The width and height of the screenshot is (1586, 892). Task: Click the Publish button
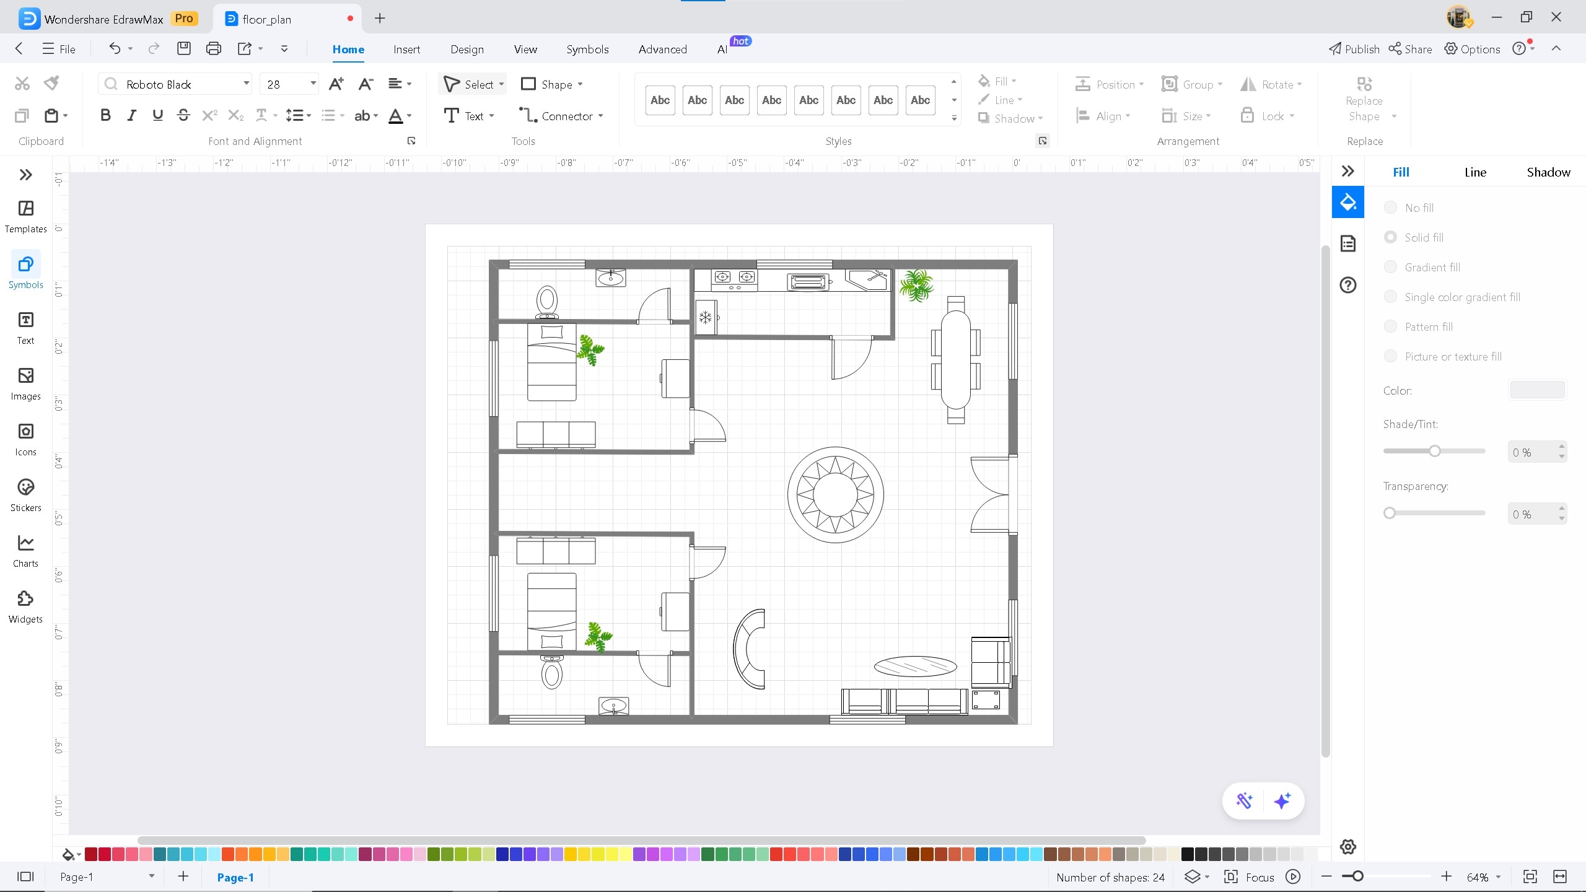1354,49
